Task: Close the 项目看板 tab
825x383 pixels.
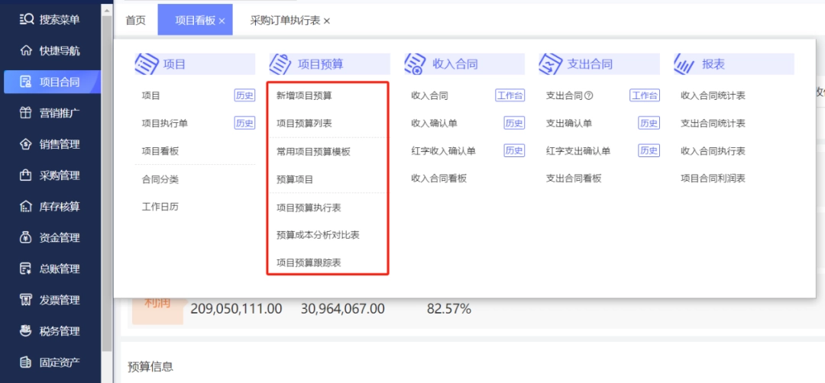Action: (222, 21)
